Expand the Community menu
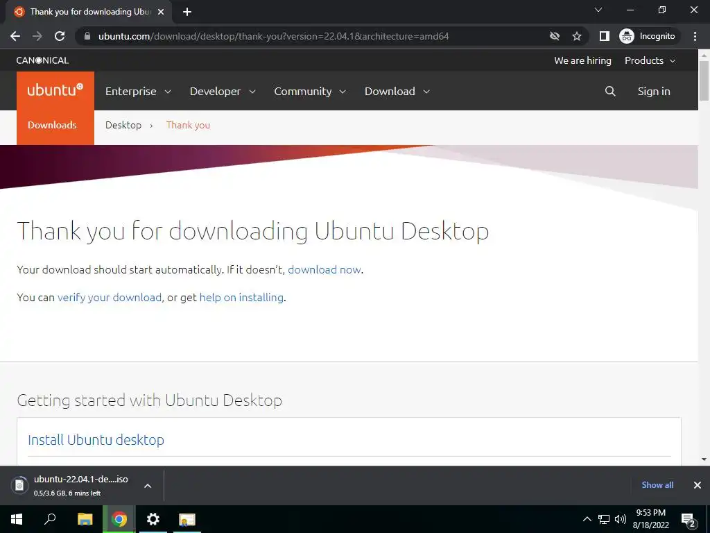Viewport: 710px width, 533px height. [x=310, y=91]
